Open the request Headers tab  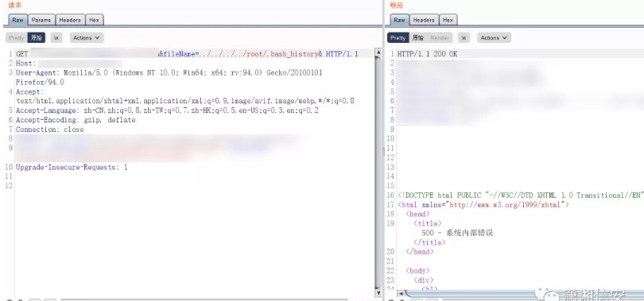[x=70, y=20]
